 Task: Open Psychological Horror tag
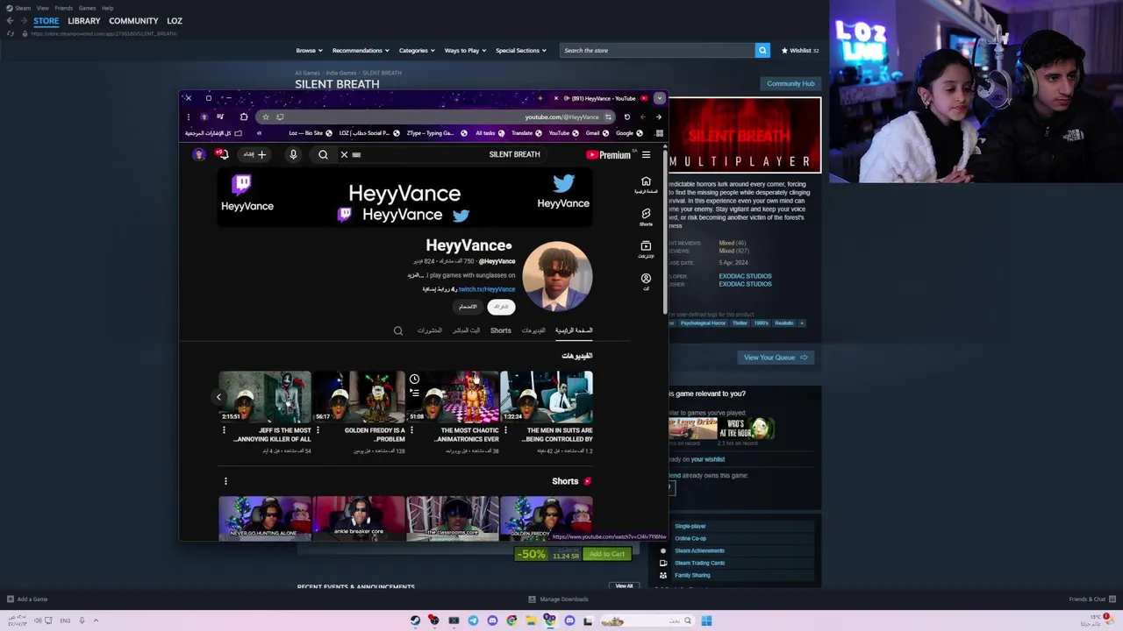point(703,323)
